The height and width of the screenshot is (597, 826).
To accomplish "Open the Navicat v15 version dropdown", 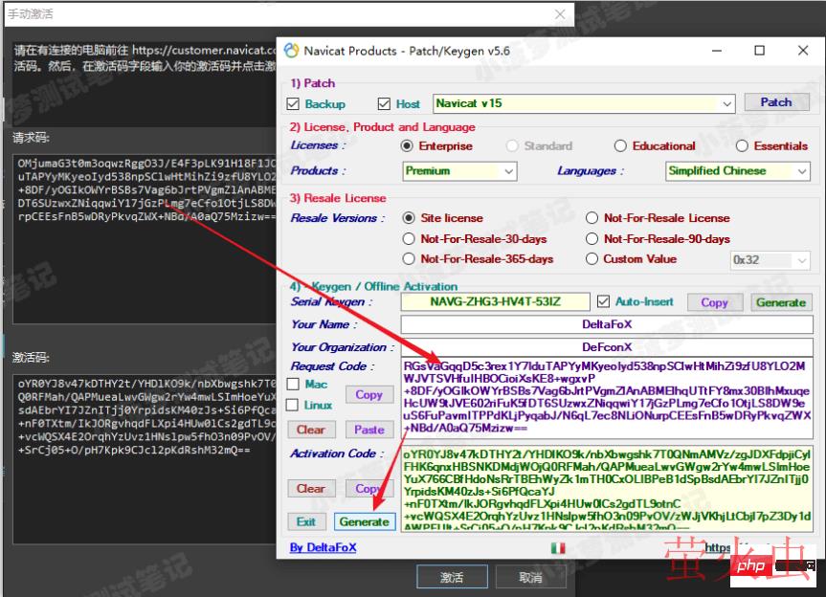I will [x=726, y=103].
